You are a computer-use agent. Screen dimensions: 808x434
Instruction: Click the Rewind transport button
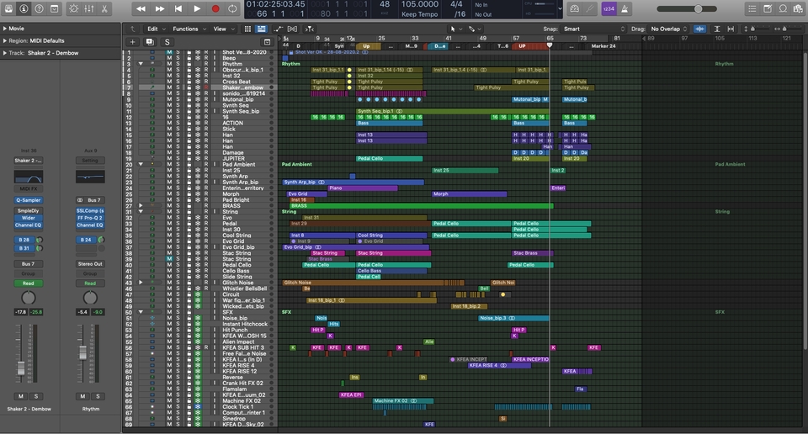pos(141,8)
